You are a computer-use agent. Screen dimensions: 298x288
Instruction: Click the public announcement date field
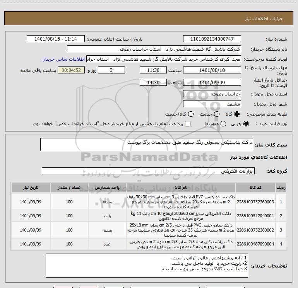coord(56,39)
